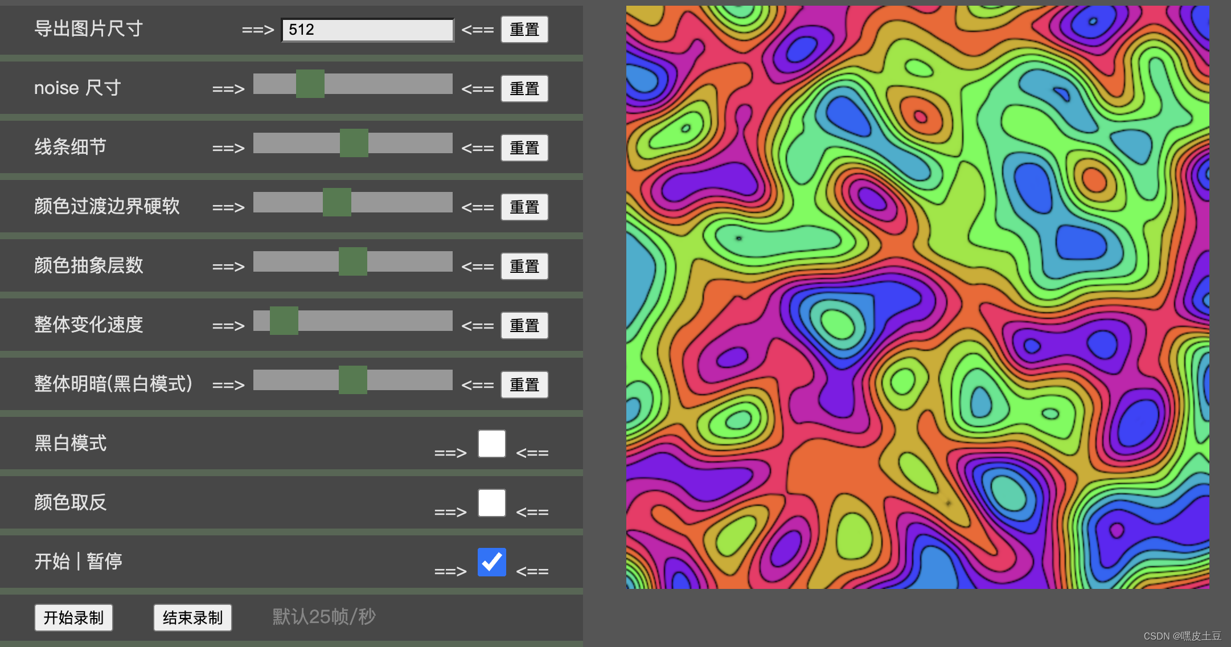Click the noise 尺寸 slider handle
Screen dimensions: 1231x647
[310, 84]
